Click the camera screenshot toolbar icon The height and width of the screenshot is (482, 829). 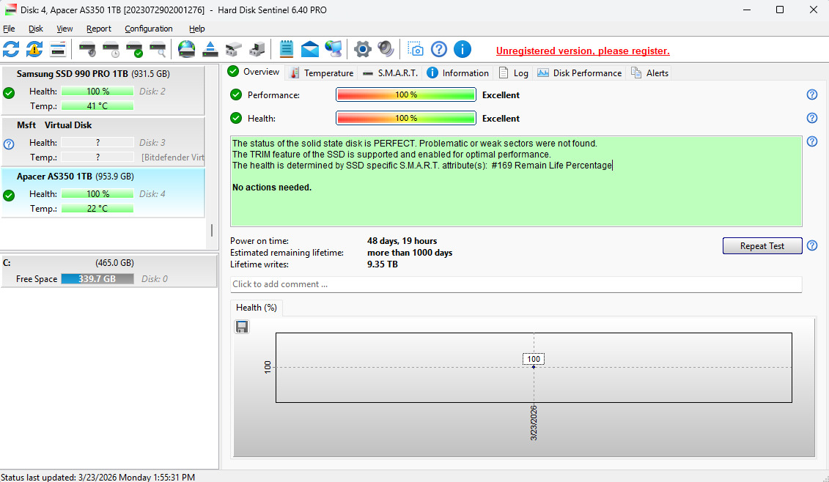click(x=416, y=49)
